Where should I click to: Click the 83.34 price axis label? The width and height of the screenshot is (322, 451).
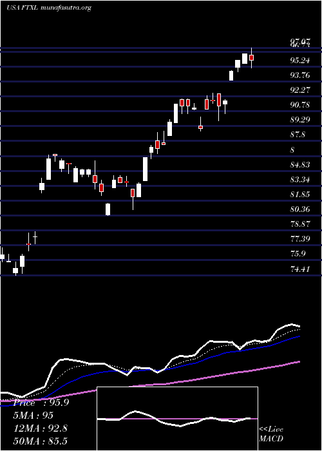pos(300,180)
